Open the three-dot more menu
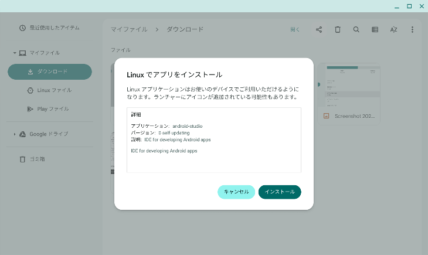 tap(412, 29)
